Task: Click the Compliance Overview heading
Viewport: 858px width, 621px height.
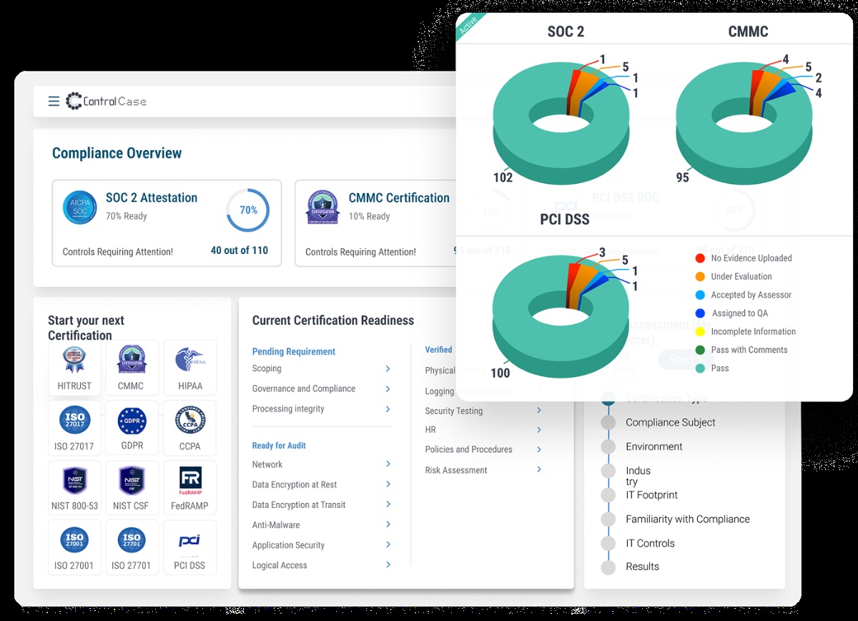Action: pos(117,153)
